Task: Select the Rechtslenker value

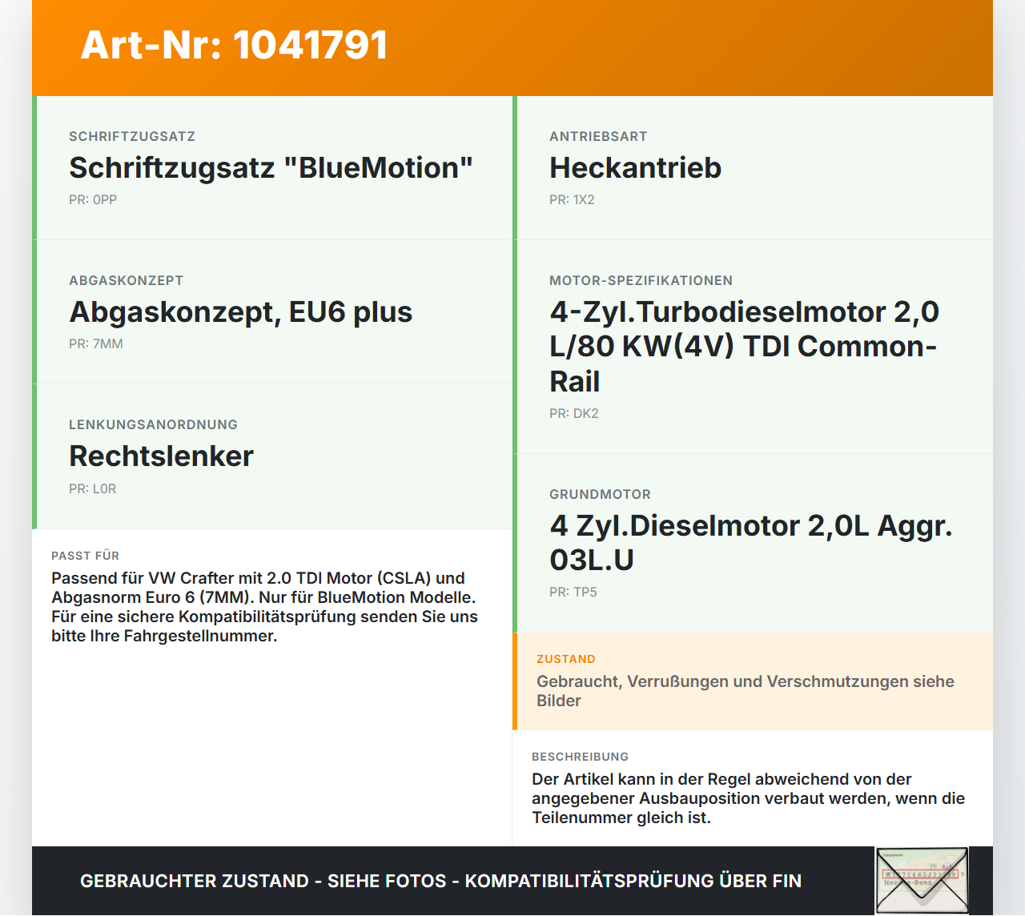Action: [161, 456]
